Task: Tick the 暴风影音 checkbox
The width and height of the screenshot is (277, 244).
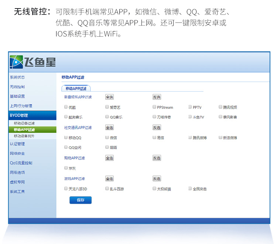Action: (220, 117)
